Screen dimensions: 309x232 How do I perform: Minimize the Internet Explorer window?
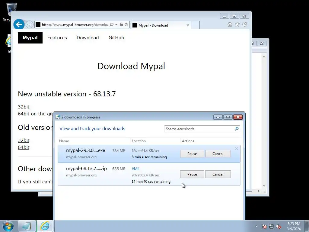[224, 16]
